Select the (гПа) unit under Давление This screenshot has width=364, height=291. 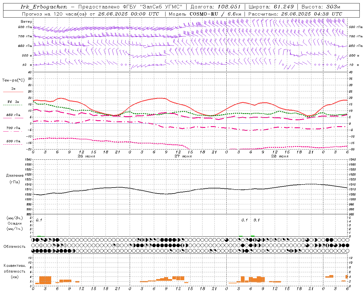tap(15, 182)
